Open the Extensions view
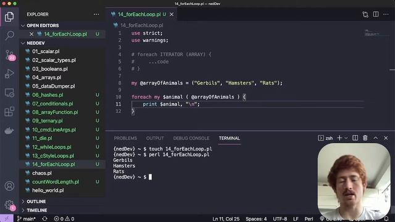Screen dimensions: 395x222 coord(9,112)
